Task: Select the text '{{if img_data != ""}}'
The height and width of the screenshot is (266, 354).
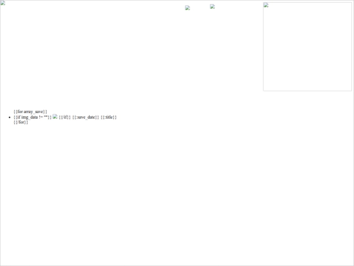Action: click(x=33, y=117)
